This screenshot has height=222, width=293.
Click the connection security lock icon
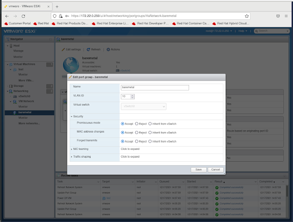click(x=61, y=16)
